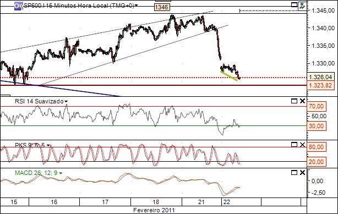Image resolution: width=338 pixels, height=214 pixels.
Task: Click the PKS lower level label 20,00
Action: point(317,162)
